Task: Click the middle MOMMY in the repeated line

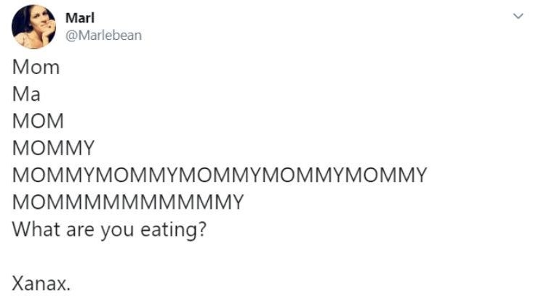Action: pos(220,175)
